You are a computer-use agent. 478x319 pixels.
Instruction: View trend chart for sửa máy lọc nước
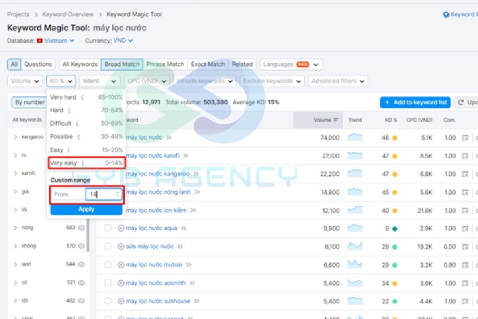[x=355, y=246]
